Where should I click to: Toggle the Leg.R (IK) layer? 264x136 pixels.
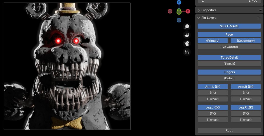point(246,107)
